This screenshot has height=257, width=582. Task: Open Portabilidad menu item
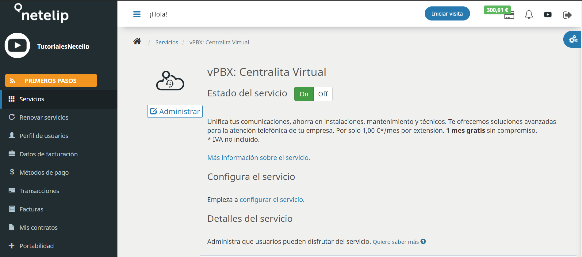pos(59,246)
